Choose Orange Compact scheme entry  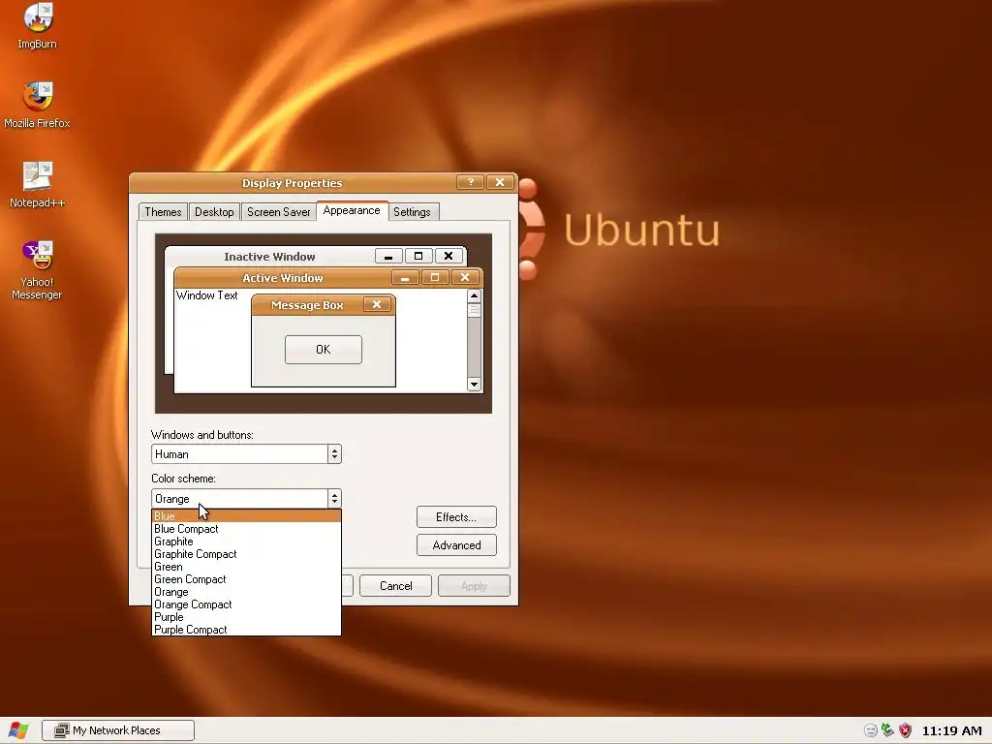[246, 604]
